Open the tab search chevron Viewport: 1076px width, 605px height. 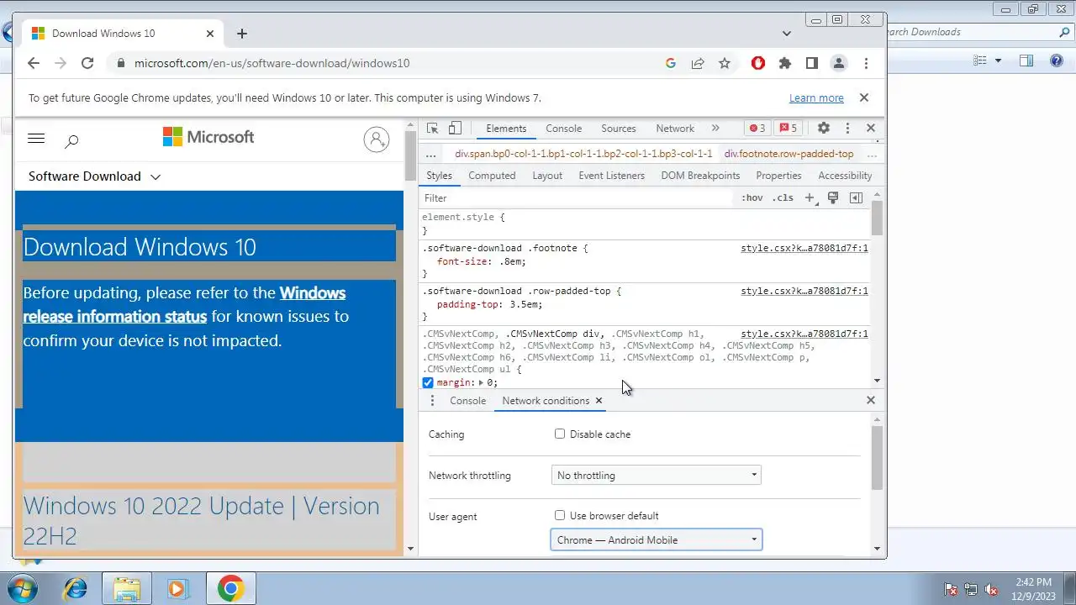coord(787,34)
